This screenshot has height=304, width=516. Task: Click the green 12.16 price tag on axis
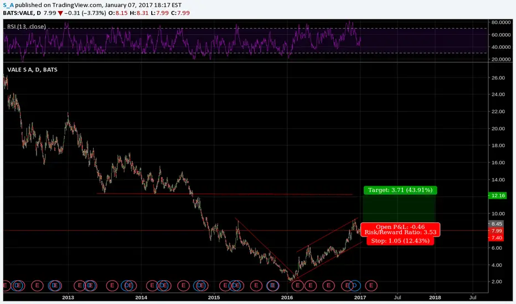pos(498,196)
